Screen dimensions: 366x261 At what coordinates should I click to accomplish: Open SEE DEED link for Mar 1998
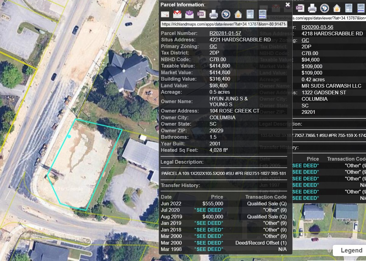209,249
